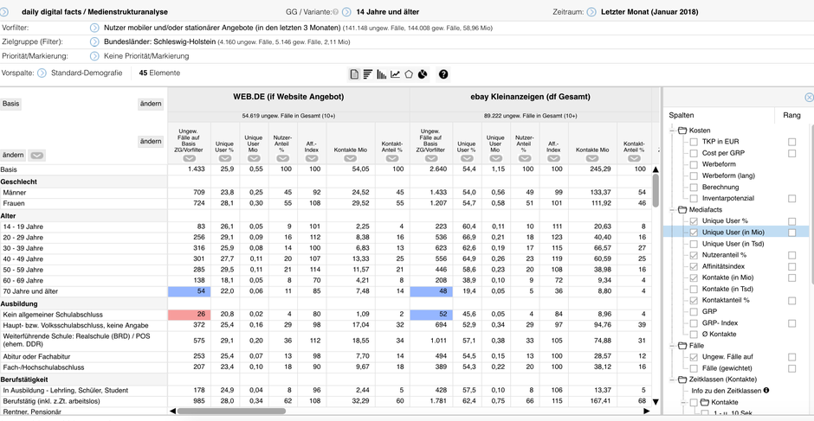Open dropdown arrow next to bottom ändern
This screenshot has width=814, height=421.
coord(37,155)
